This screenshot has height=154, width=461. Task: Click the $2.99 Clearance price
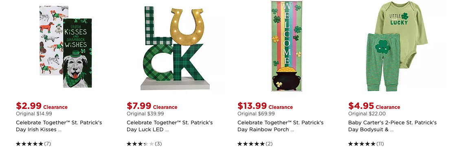click(x=42, y=106)
